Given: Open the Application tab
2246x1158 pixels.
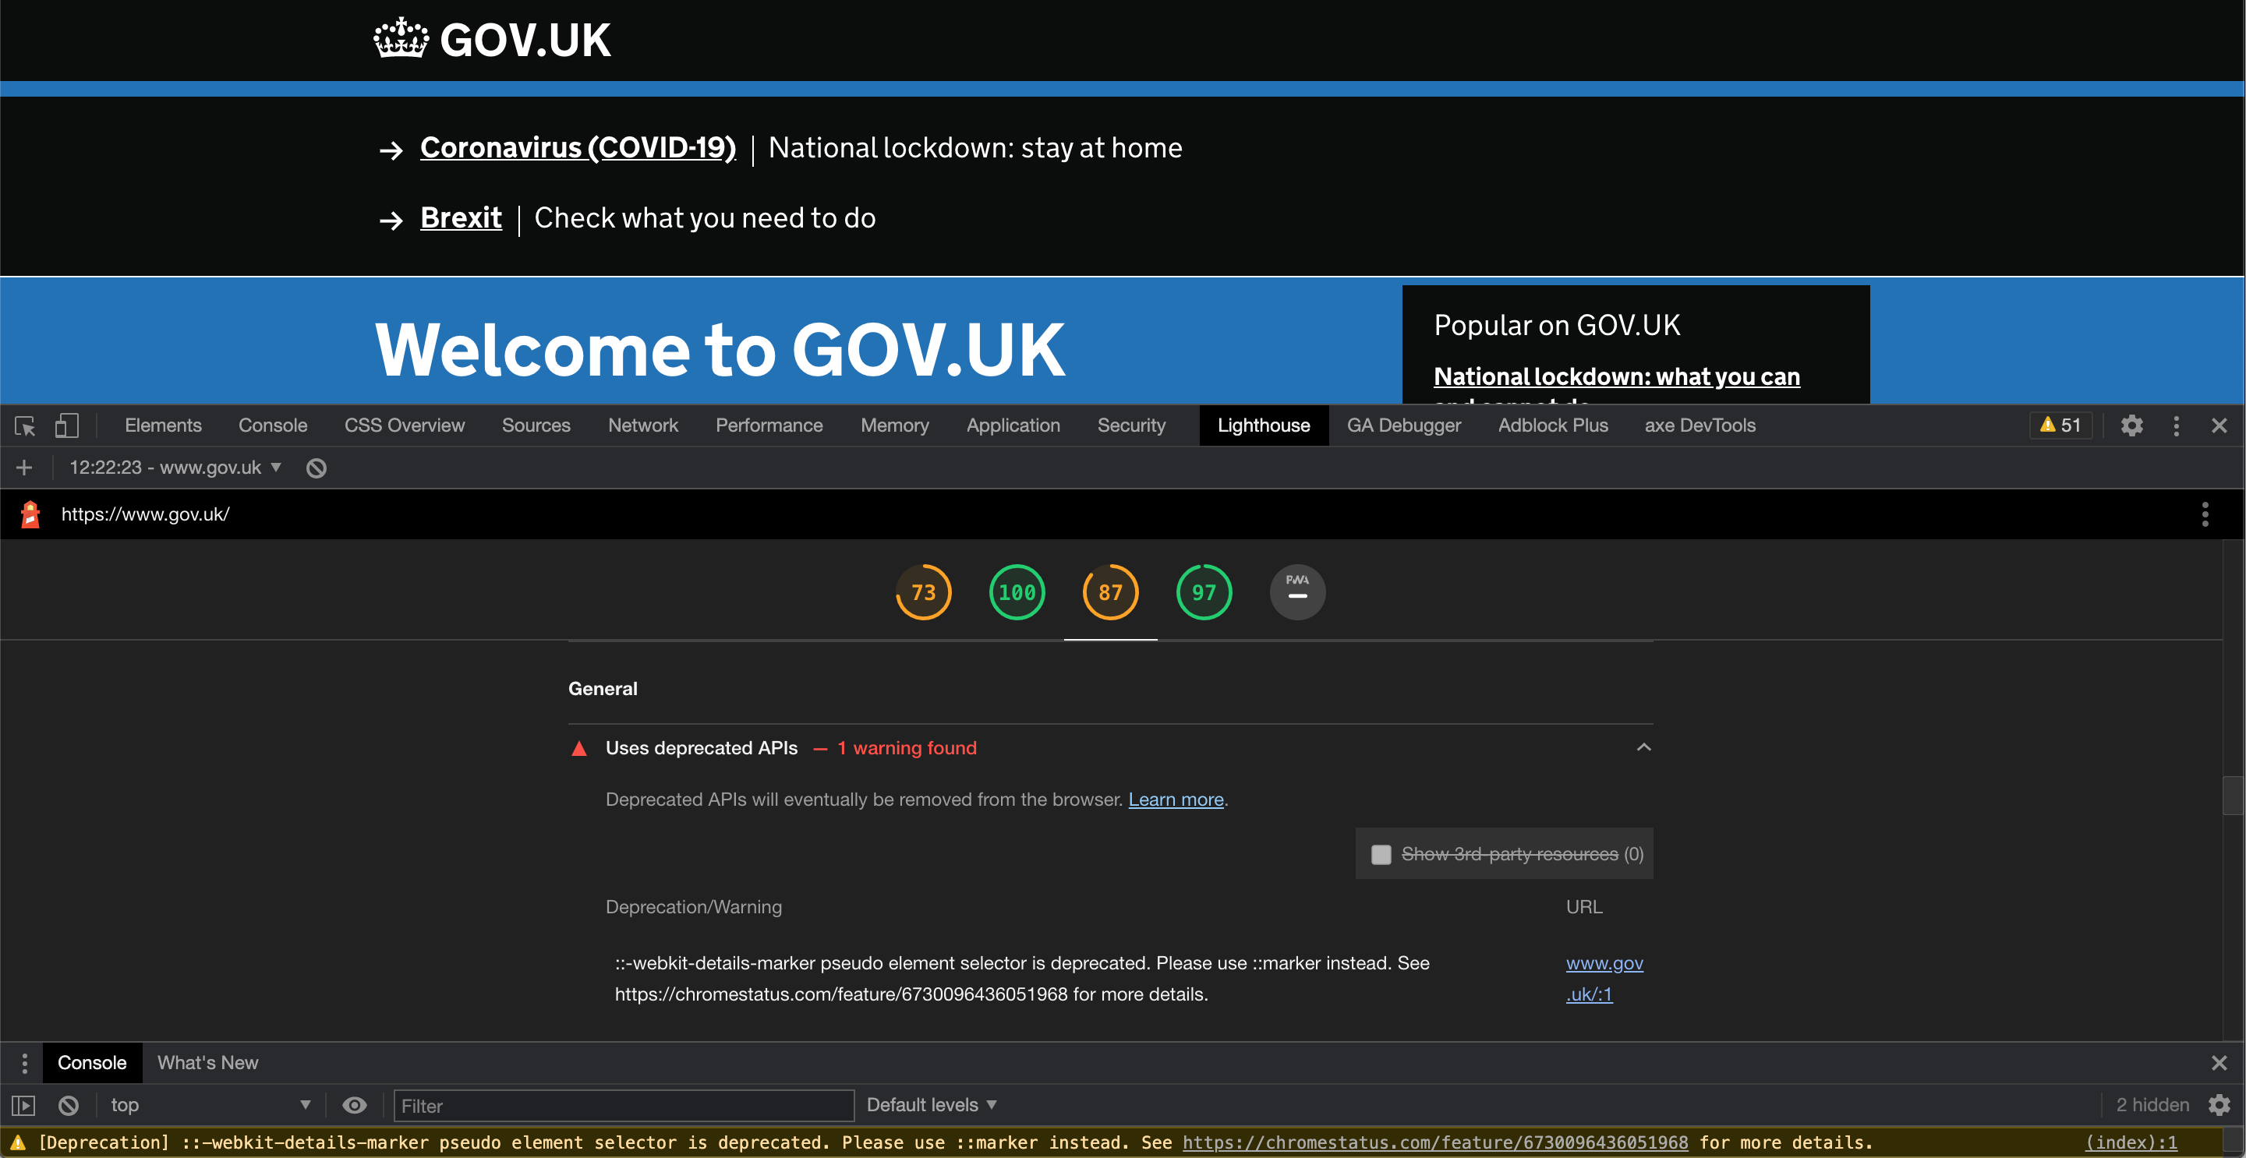Looking at the screenshot, I should coord(1013,425).
